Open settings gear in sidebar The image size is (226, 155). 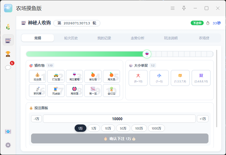[8, 145]
